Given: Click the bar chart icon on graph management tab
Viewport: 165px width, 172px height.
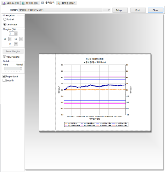Looking at the screenshot, I should coord(4,3).
